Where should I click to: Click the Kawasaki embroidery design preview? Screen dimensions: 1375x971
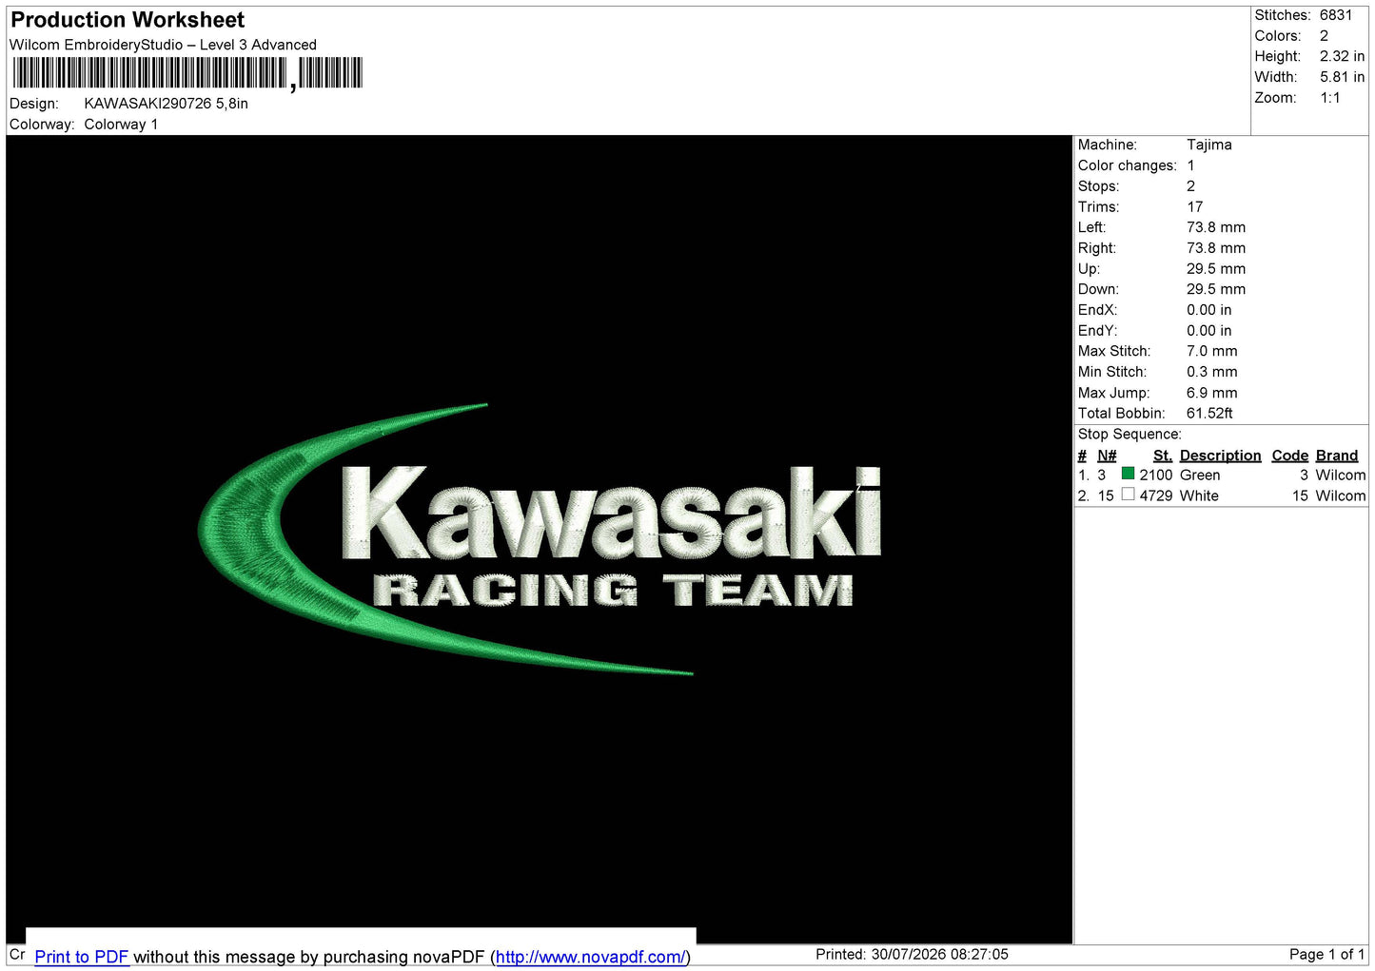540,539
